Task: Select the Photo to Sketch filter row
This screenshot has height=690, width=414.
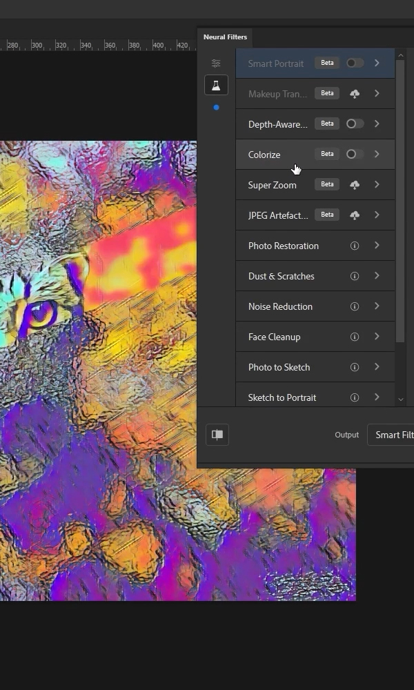Action: point(315,367)
